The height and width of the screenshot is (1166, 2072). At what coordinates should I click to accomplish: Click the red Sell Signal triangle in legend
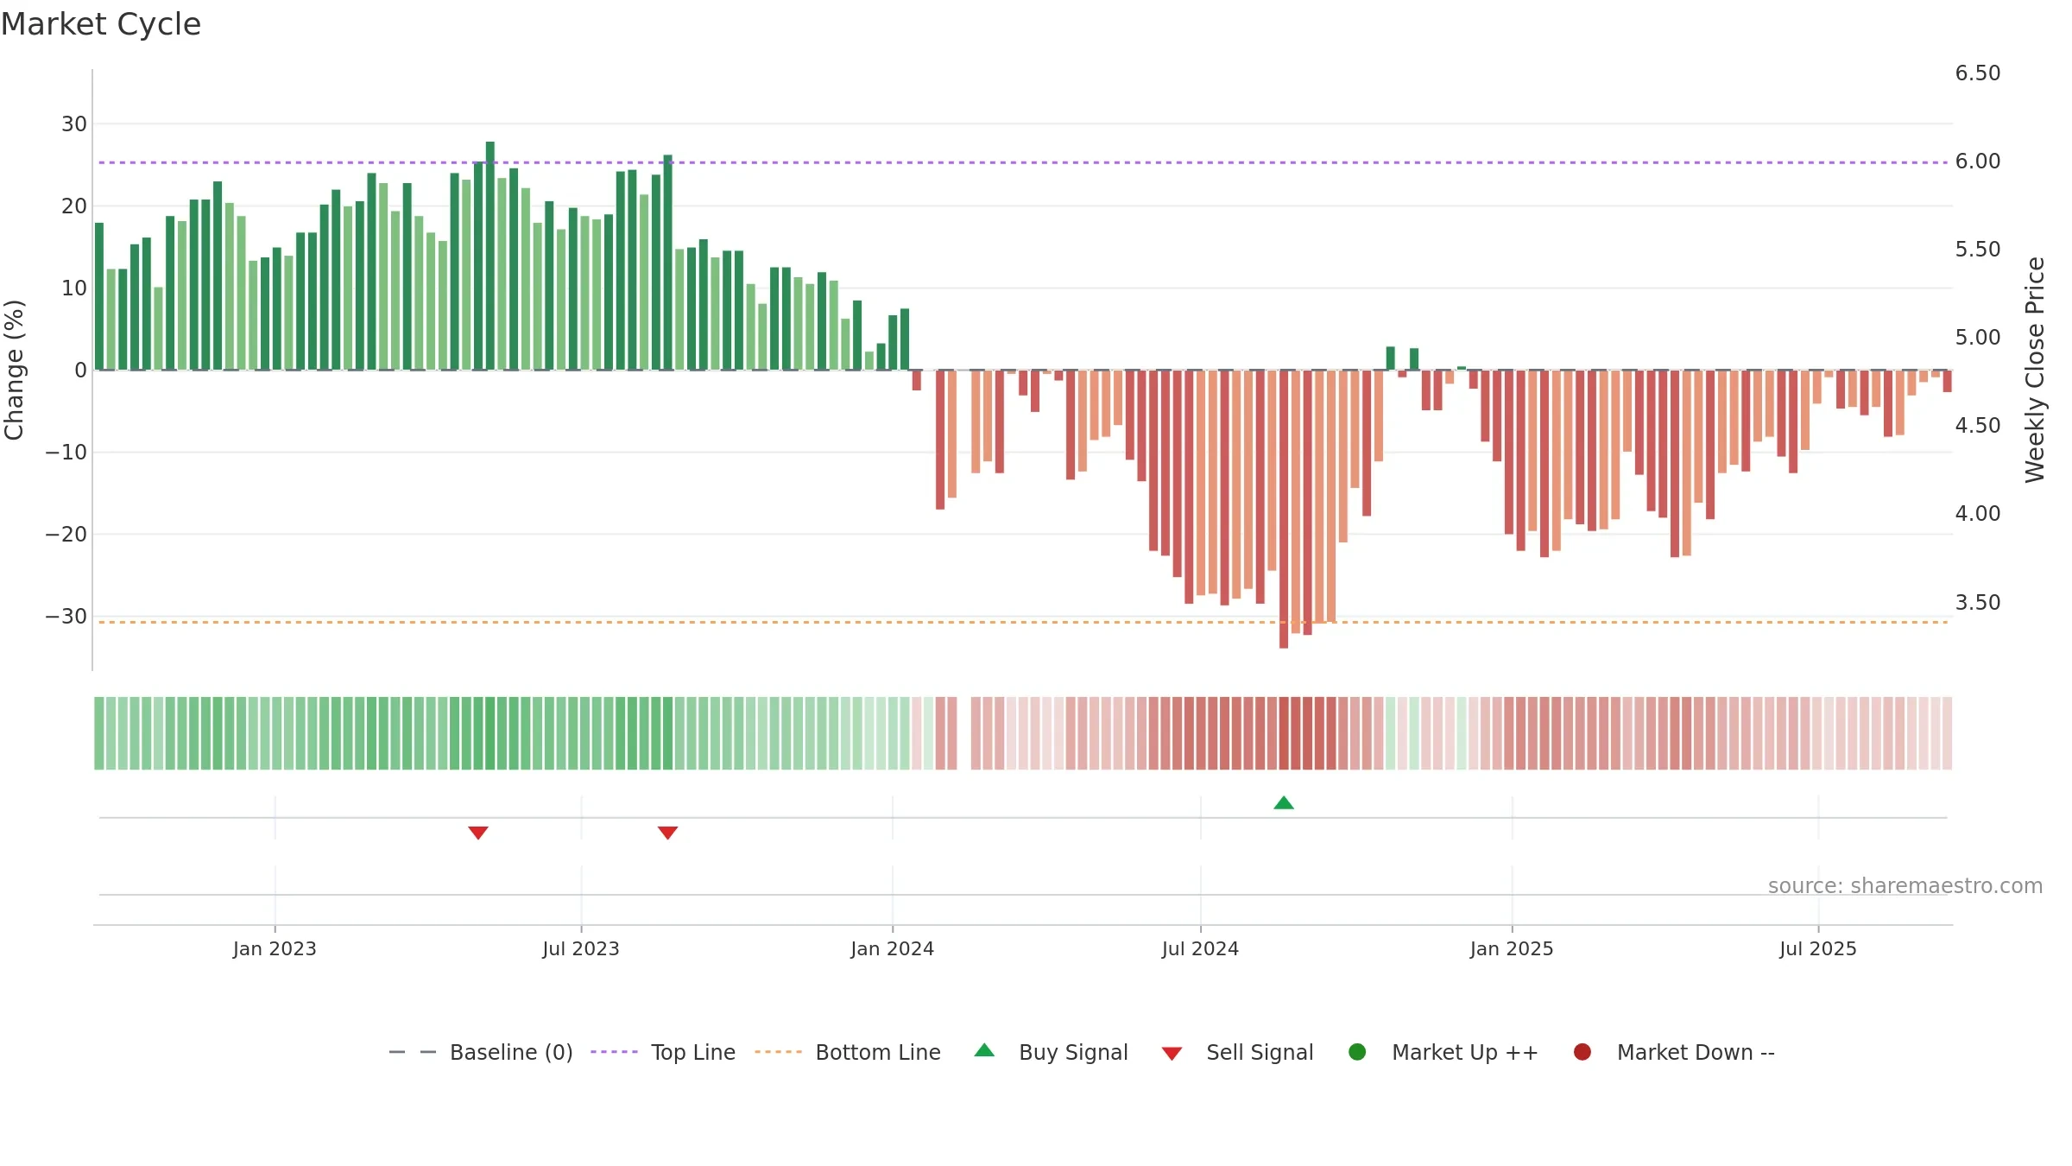pos(1172,1054)
